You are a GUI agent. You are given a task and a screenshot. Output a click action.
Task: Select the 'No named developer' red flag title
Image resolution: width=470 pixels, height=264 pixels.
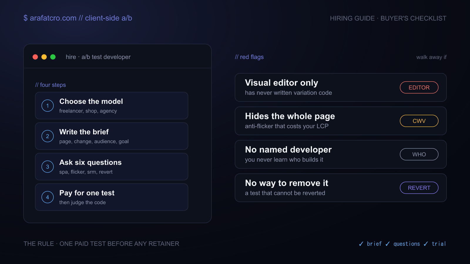(x=288, y=150)
